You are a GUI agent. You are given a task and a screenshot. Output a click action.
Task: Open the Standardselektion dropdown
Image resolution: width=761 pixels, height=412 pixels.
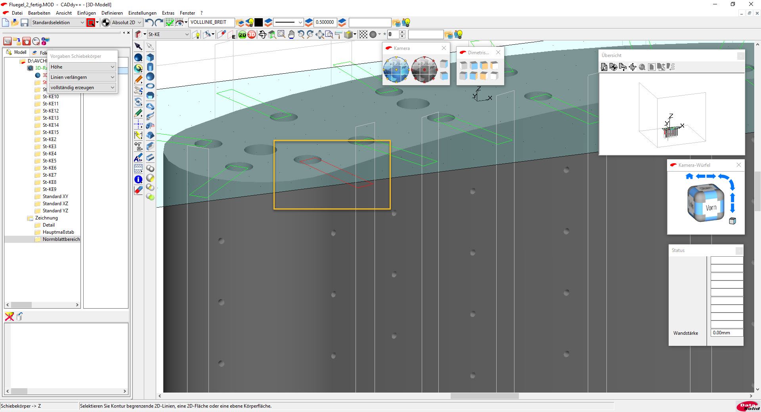[58, 23]
